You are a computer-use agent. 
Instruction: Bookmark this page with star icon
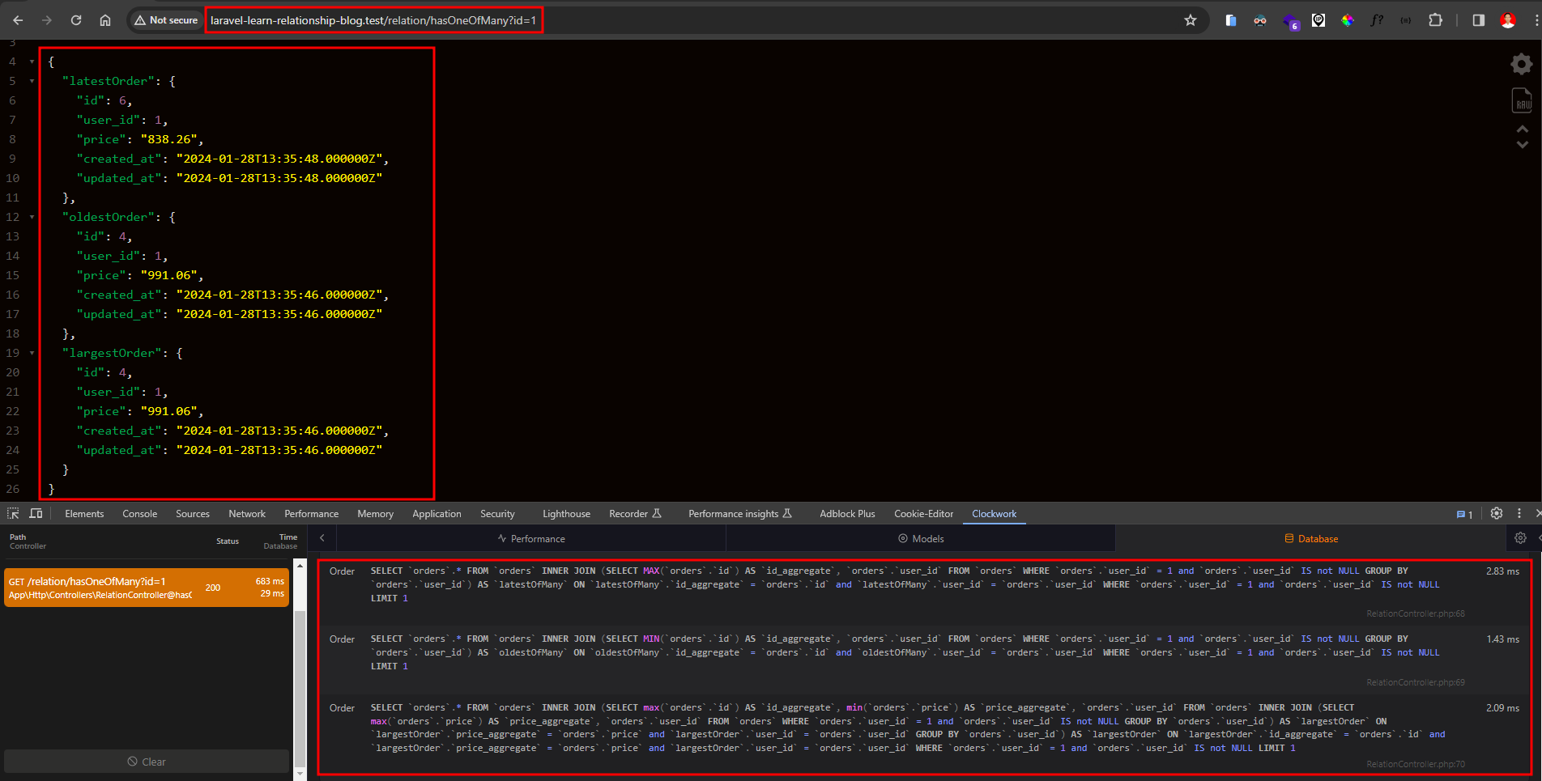pyautogui.click(x=1190, y=20)
